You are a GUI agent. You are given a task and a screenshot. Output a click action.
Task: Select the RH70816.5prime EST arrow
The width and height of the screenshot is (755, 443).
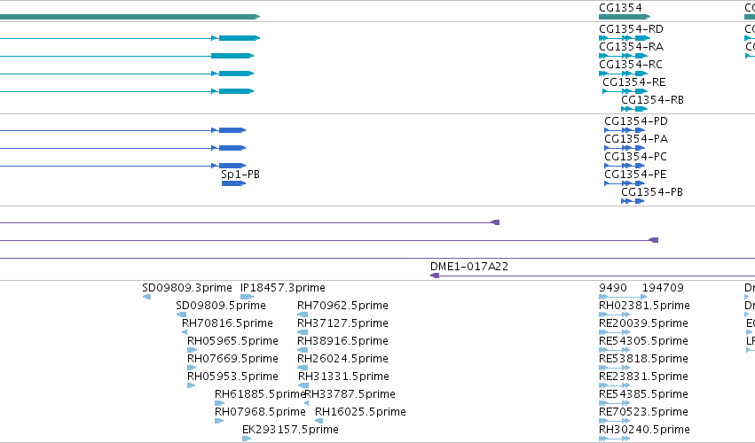185,332
